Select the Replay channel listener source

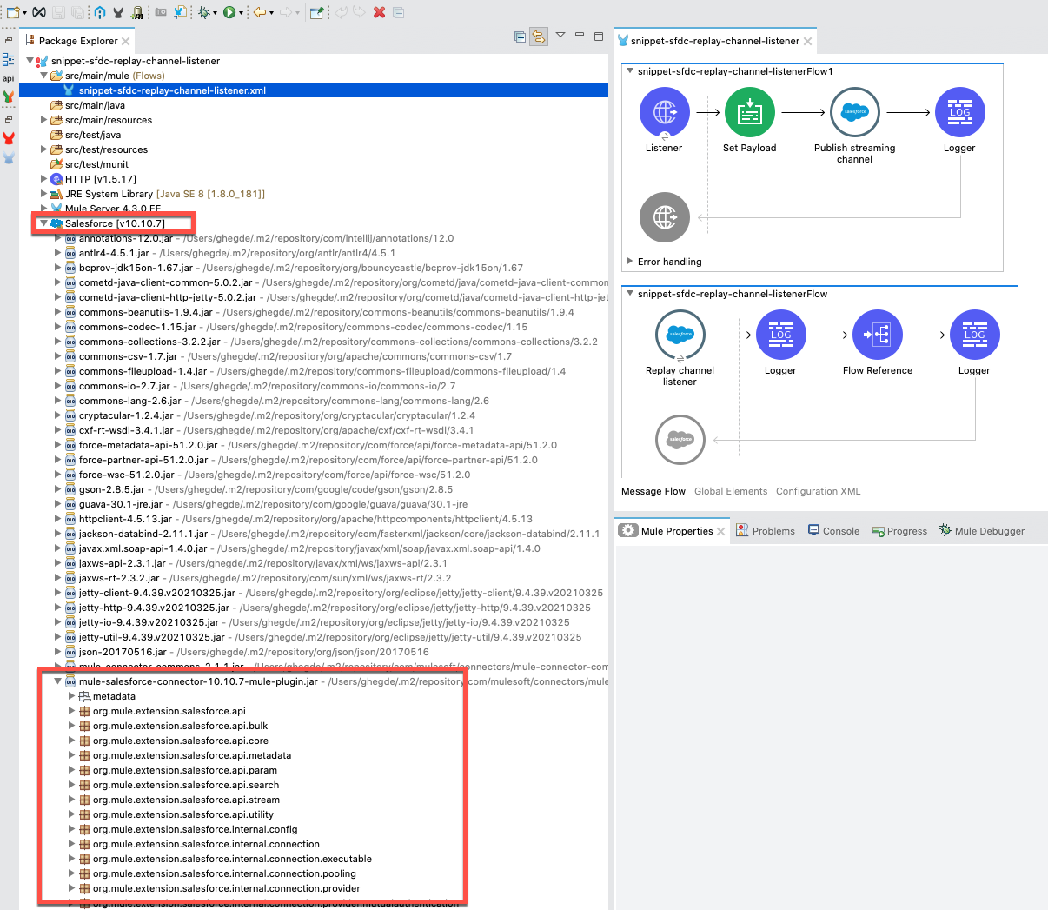680,335
